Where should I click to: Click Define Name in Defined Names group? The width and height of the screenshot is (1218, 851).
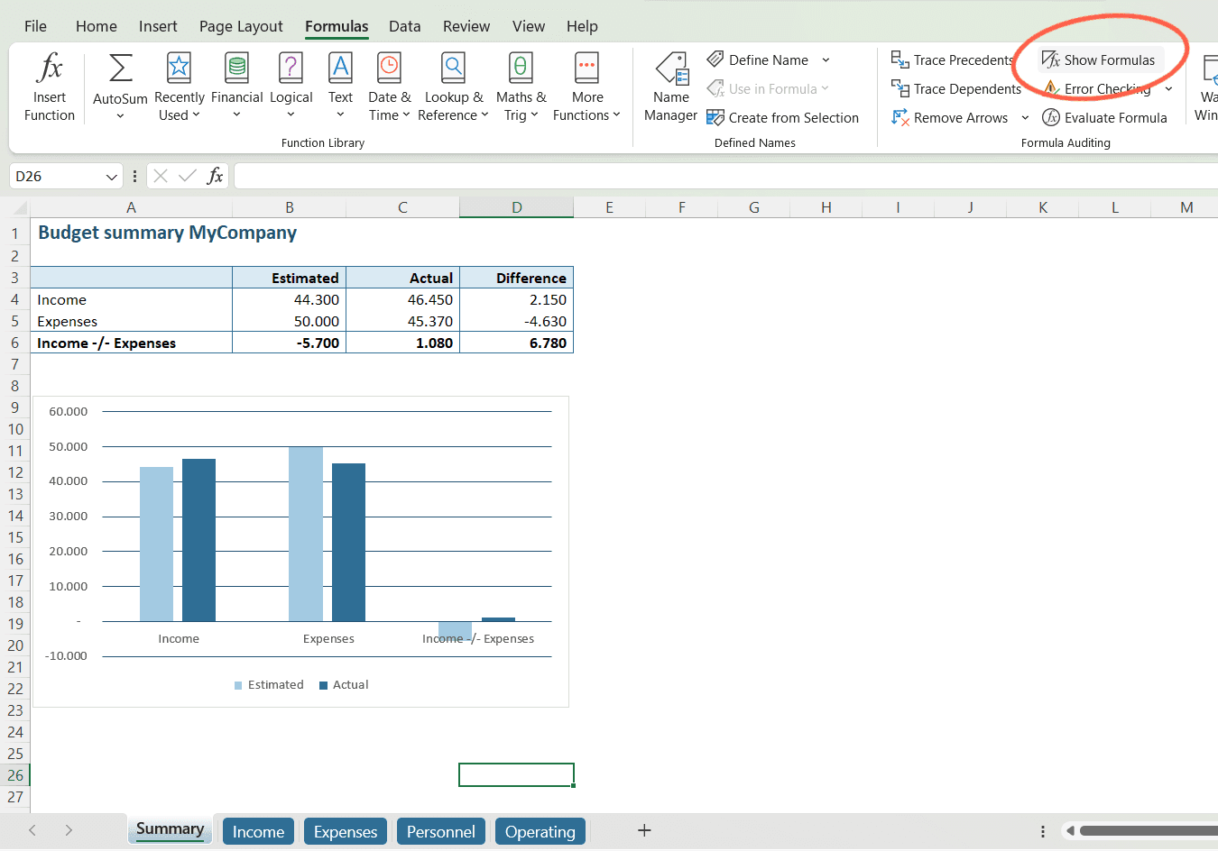pyautogui.click(x=769, y=59)
